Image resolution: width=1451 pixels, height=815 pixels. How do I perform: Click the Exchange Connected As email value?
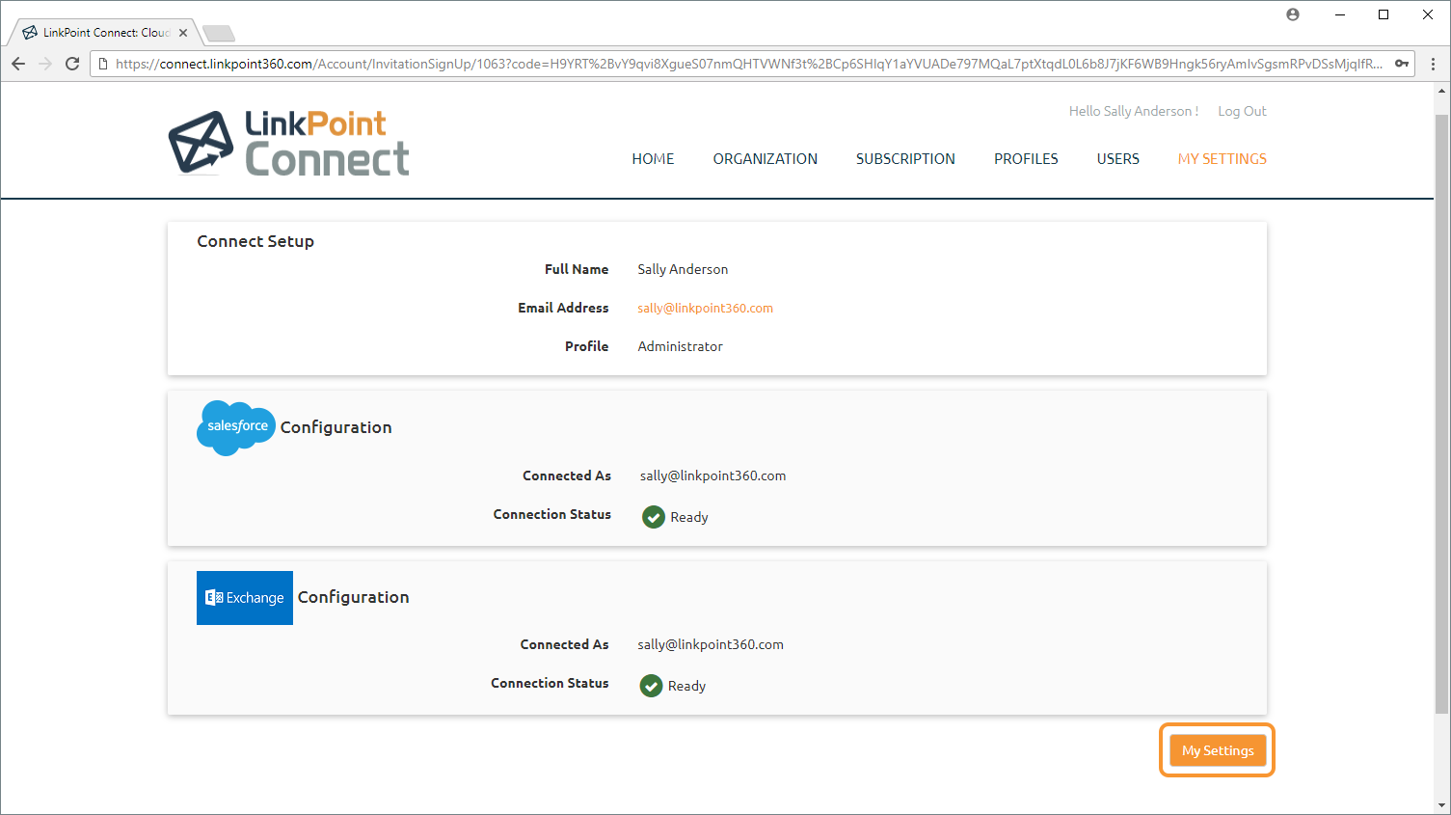click(711, 645)
